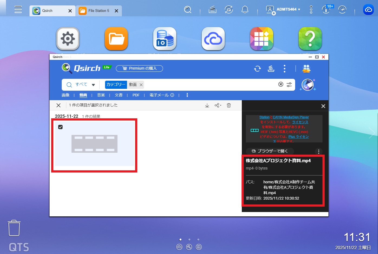Click the Premium の購入 button
This screenshot has width=378, height=254.
click(x=139, y=69)
